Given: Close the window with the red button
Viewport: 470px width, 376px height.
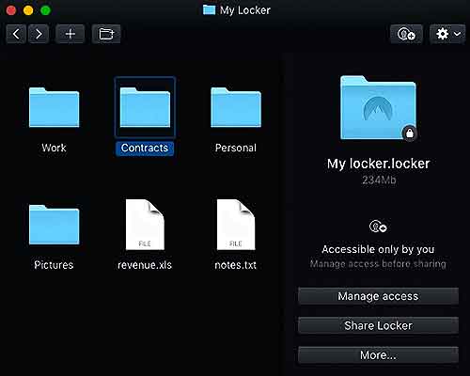Looking at the screenshot, I should pos(11,10).
